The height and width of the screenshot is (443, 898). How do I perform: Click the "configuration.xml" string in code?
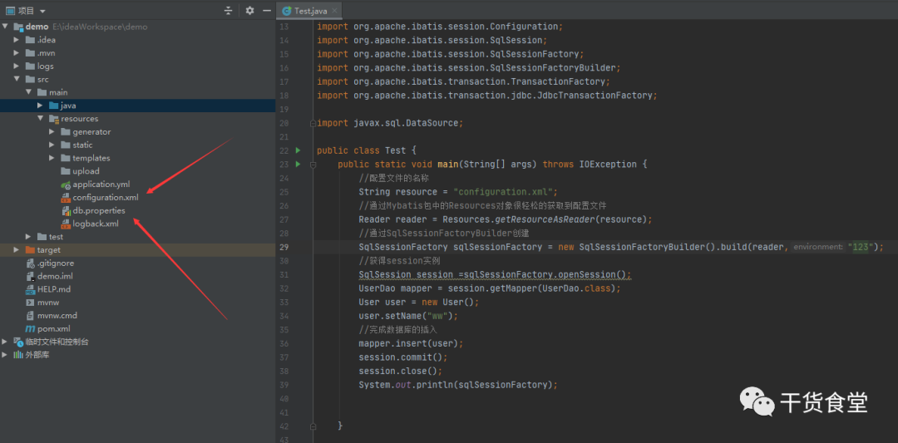[x=502, y=192]
